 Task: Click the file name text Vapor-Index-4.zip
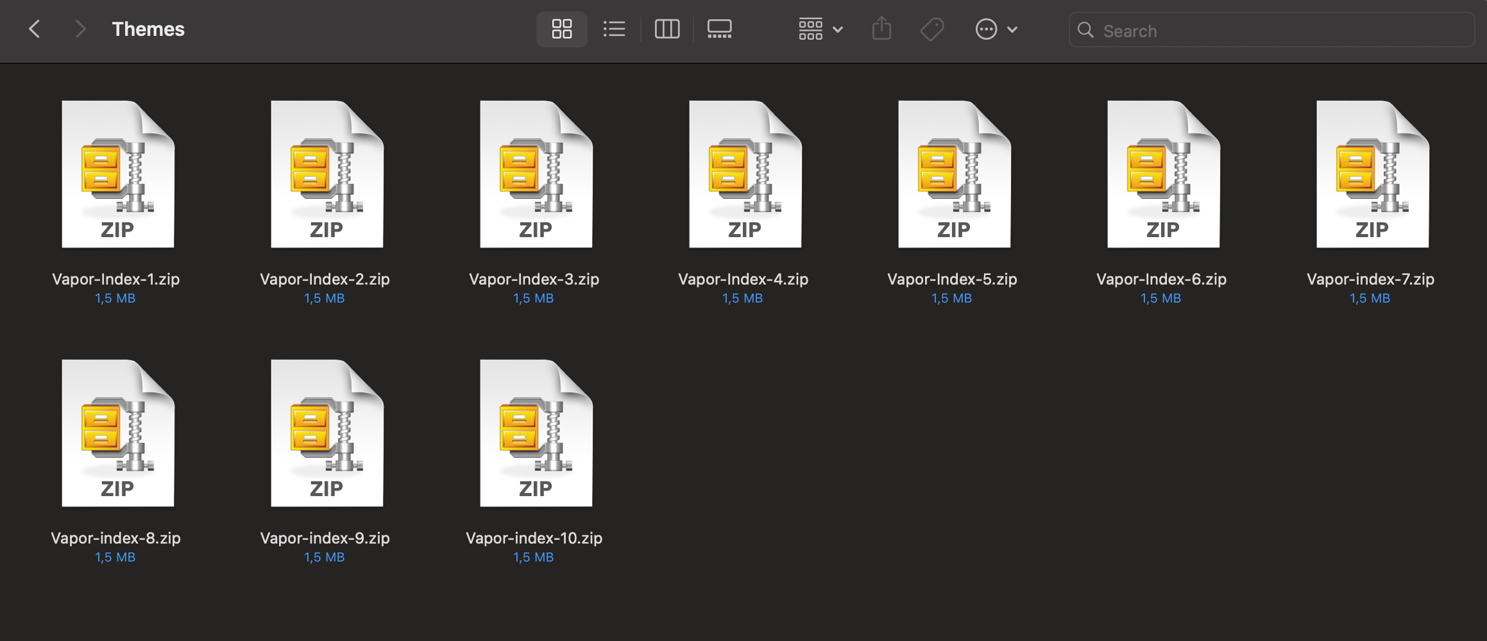tap(743, 279)
